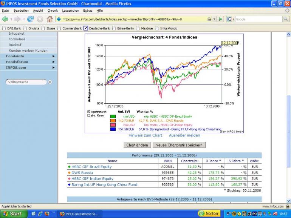The height and width of the screenshot is (218, 291).
Task: Click the INFOS Investment taskbar window button
Action: 79,214
